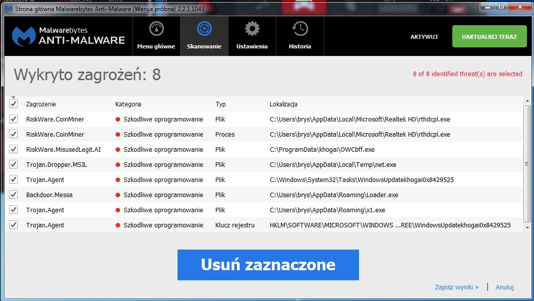534x301 pixels.
Task: Select the Backdoor.Messa threat name
Action: (49, 195)
